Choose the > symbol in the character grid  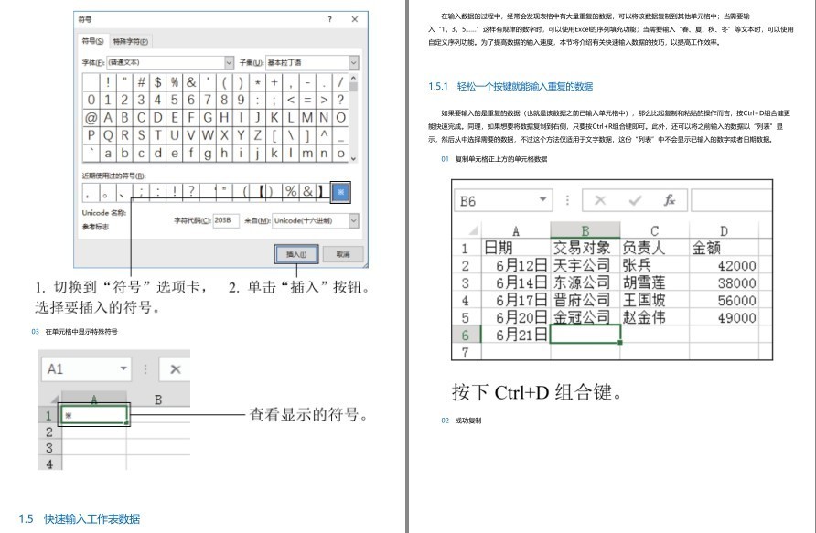(324, 100)
